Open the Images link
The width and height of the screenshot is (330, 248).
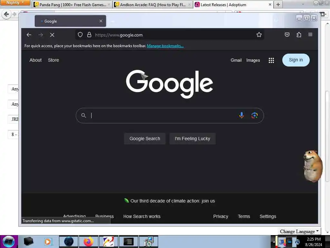coord(253,60)
